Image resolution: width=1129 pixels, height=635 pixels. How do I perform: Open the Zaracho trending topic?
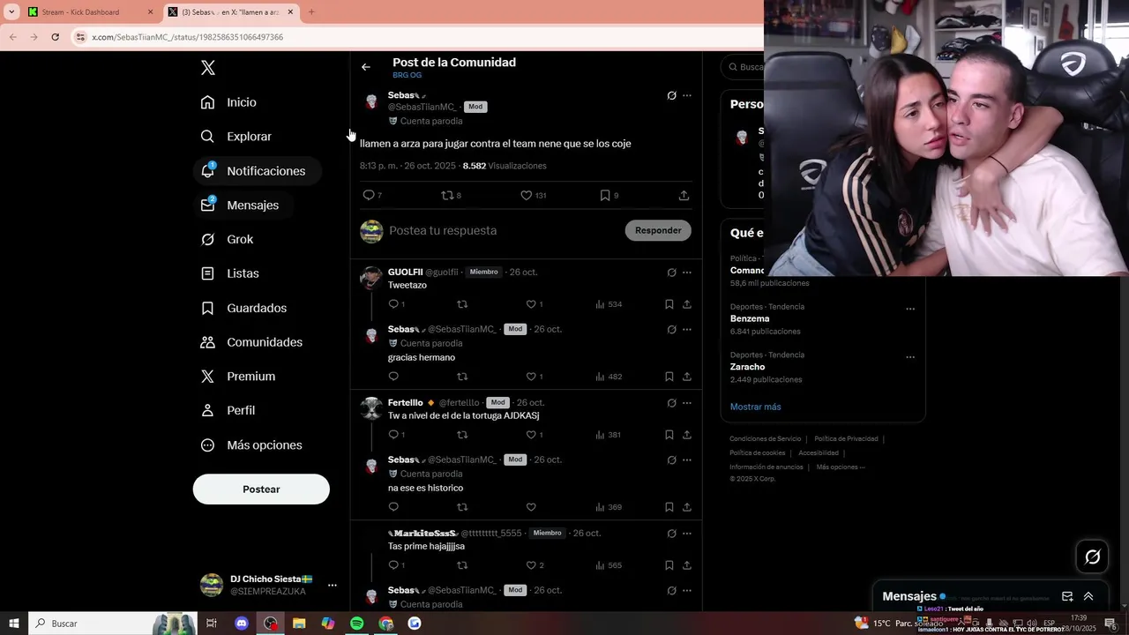[x=748, y=367]
